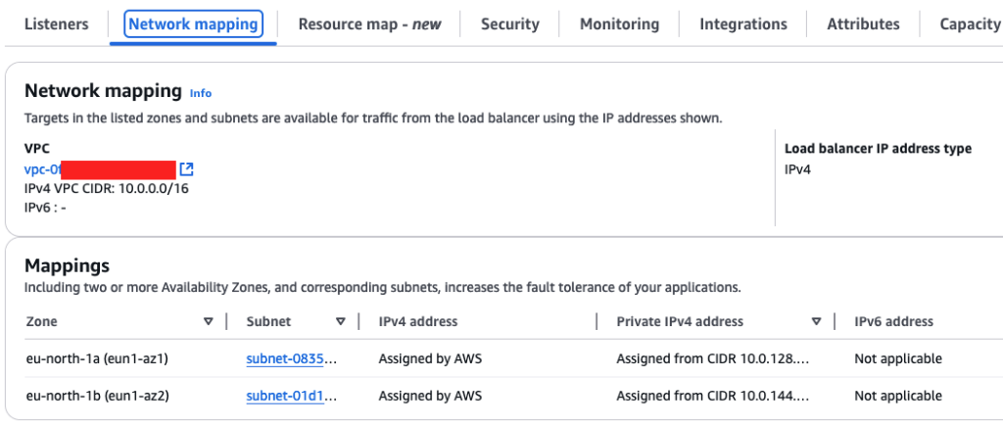Switch to the Integrations tab
This screenshot has width=1003, height=426.
tap(742, 24)
